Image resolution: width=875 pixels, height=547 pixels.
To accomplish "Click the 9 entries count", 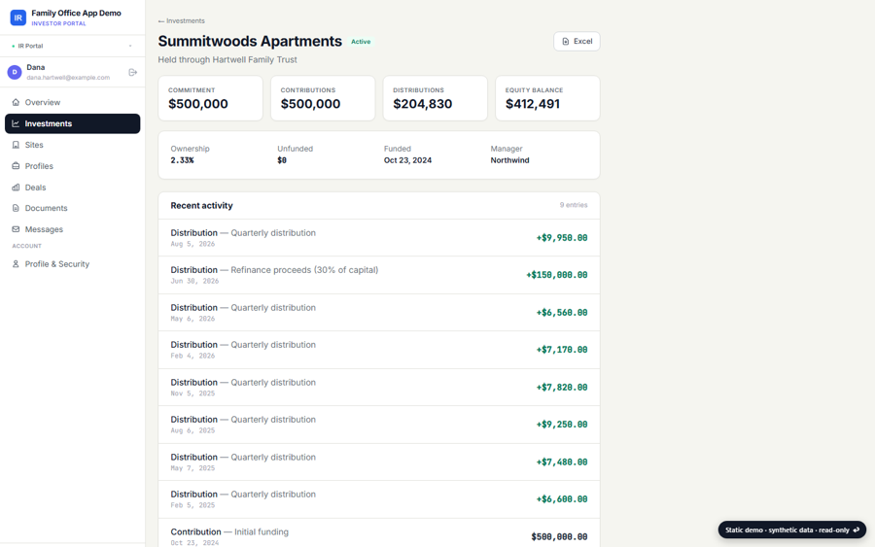I will (x=574, y=205).
